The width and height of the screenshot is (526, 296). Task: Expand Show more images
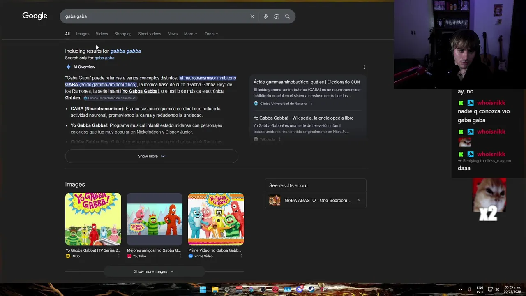[x=154, y=271]
